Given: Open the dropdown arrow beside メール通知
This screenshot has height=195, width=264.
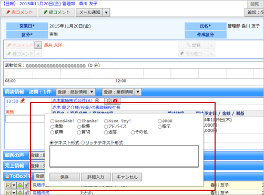Looking at the screenshot, I should coord(106,13).
